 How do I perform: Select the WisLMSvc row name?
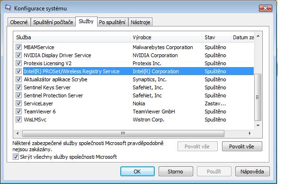coord(35,120)
